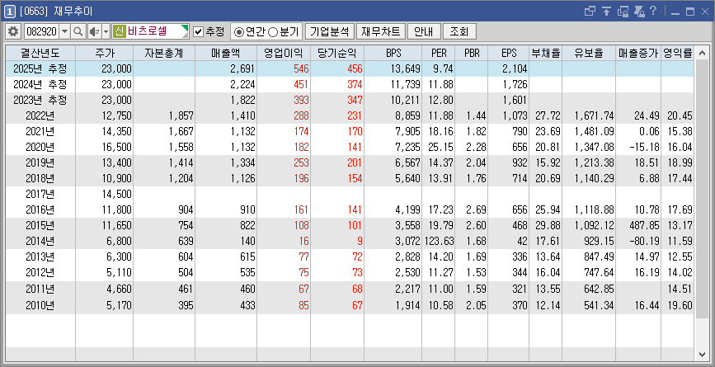
Task: Select the 2025년 추정 row label
Action: tap(40, 68)
